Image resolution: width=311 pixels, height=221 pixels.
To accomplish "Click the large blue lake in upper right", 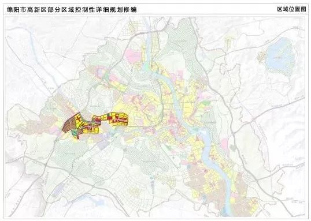I will [280, 56].
